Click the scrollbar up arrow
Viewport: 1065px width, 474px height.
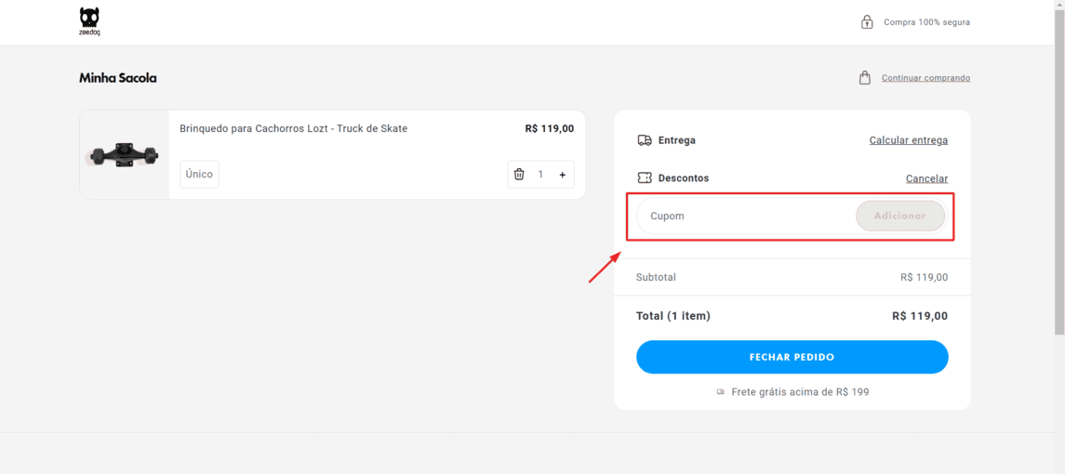pyautogui.click(x=1058, y=6)
